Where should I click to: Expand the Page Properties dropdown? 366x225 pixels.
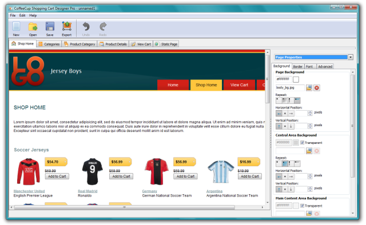click(x=351, y=57)
